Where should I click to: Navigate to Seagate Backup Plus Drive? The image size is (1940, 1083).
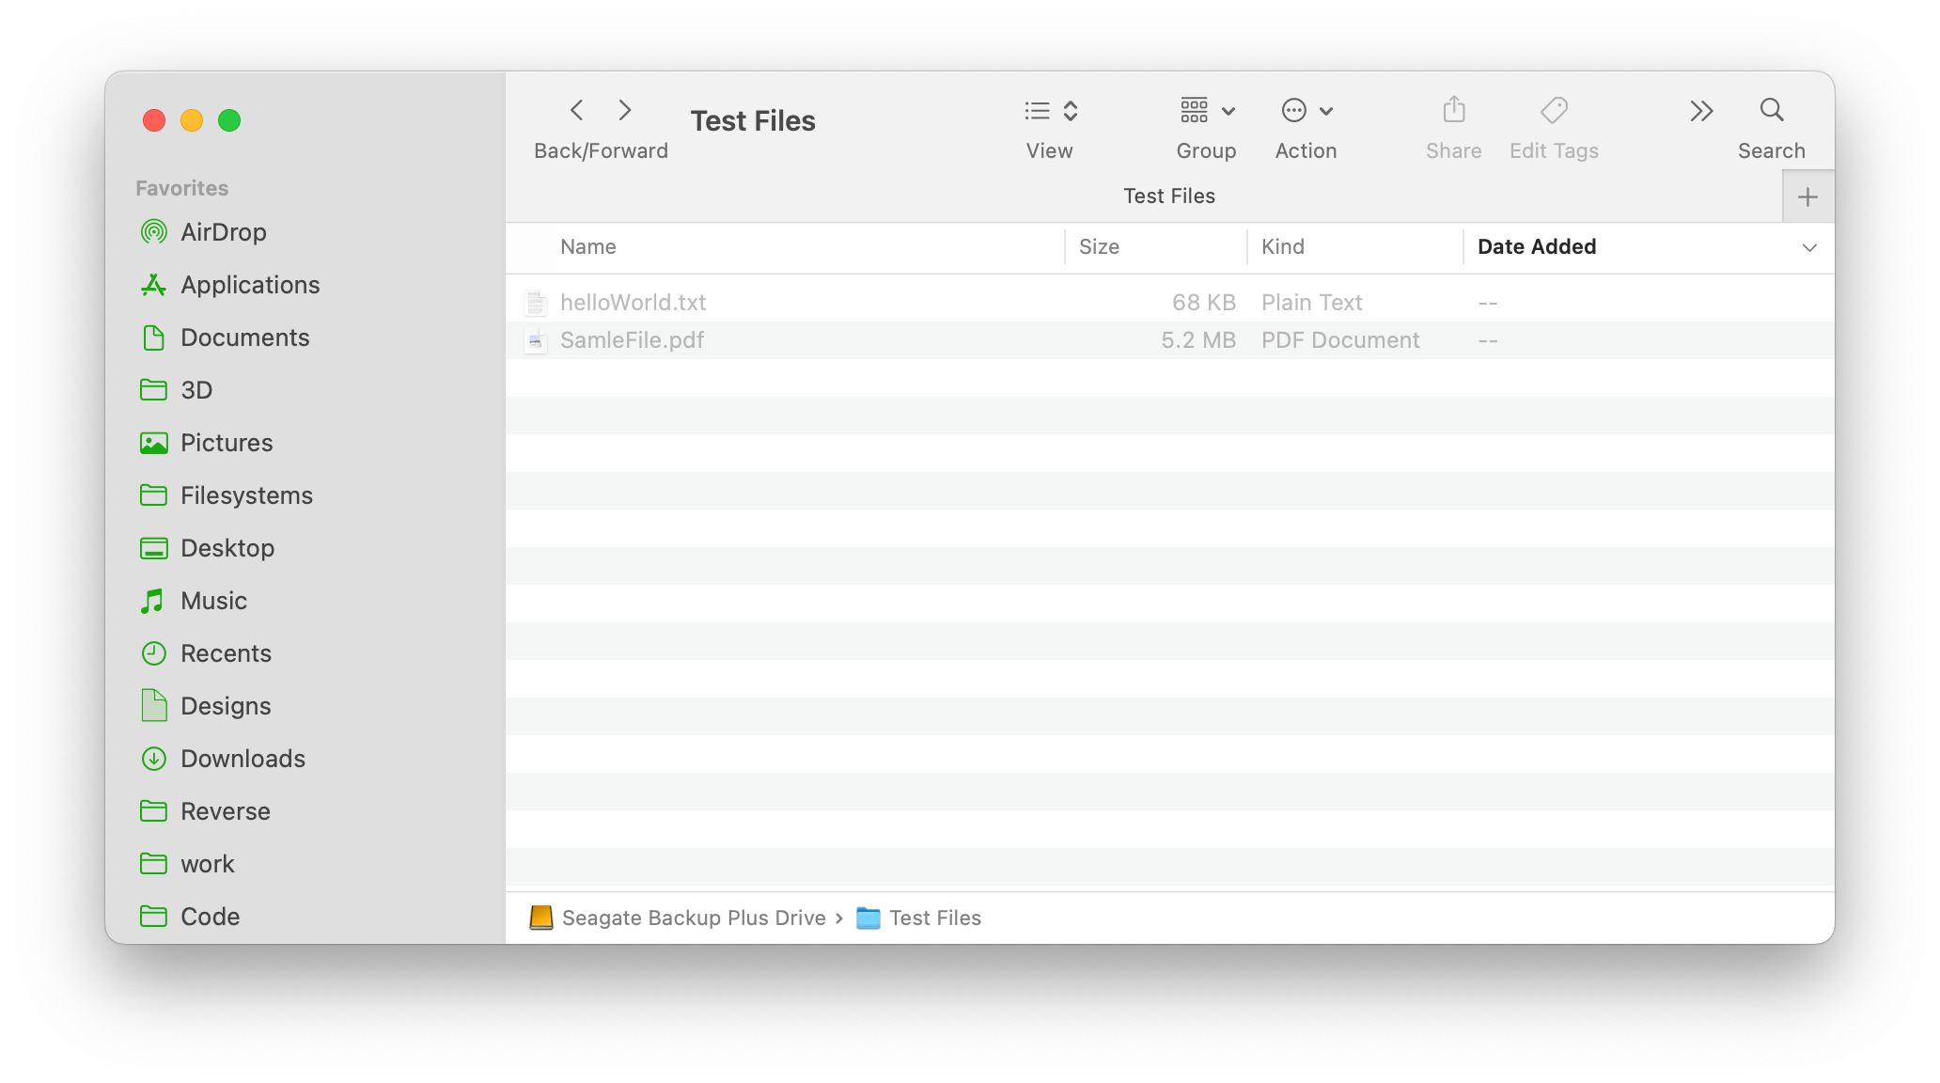pyautogui.click(x=693, y=918)
